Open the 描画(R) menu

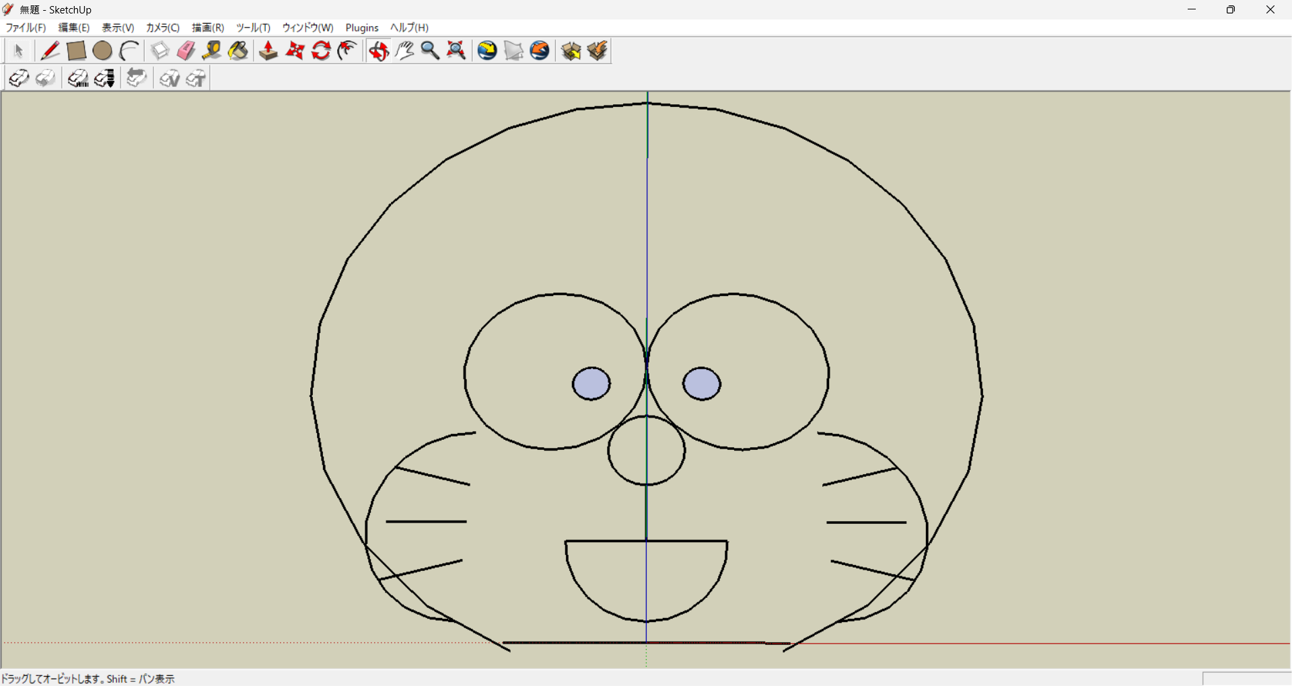coord(208,28)
